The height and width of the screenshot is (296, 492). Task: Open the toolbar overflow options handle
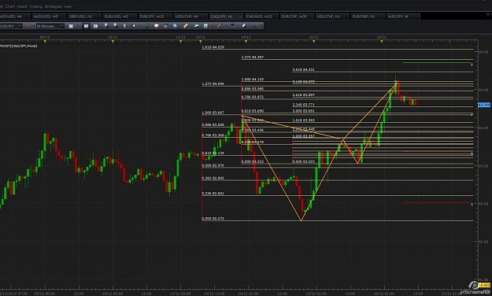[x=262, y=26]
